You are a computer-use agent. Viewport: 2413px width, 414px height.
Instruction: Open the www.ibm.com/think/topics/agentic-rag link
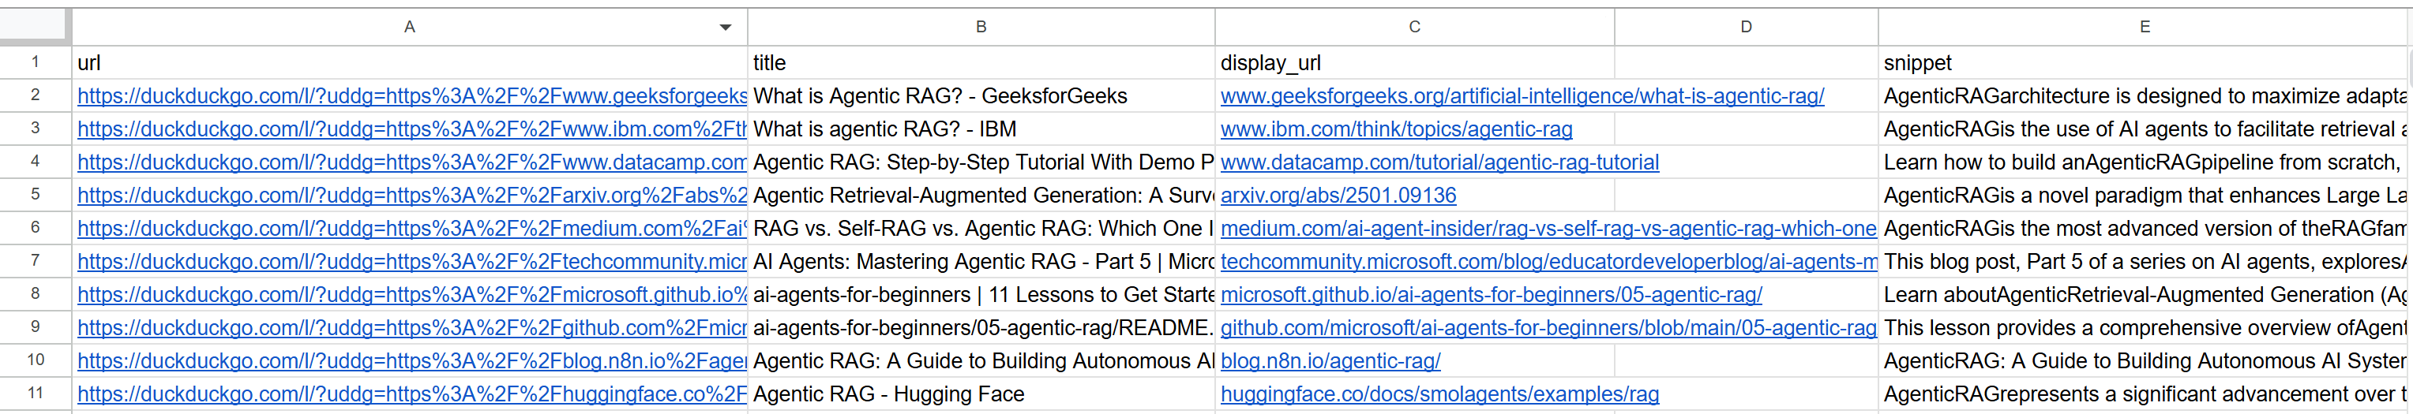[1396, 130]
